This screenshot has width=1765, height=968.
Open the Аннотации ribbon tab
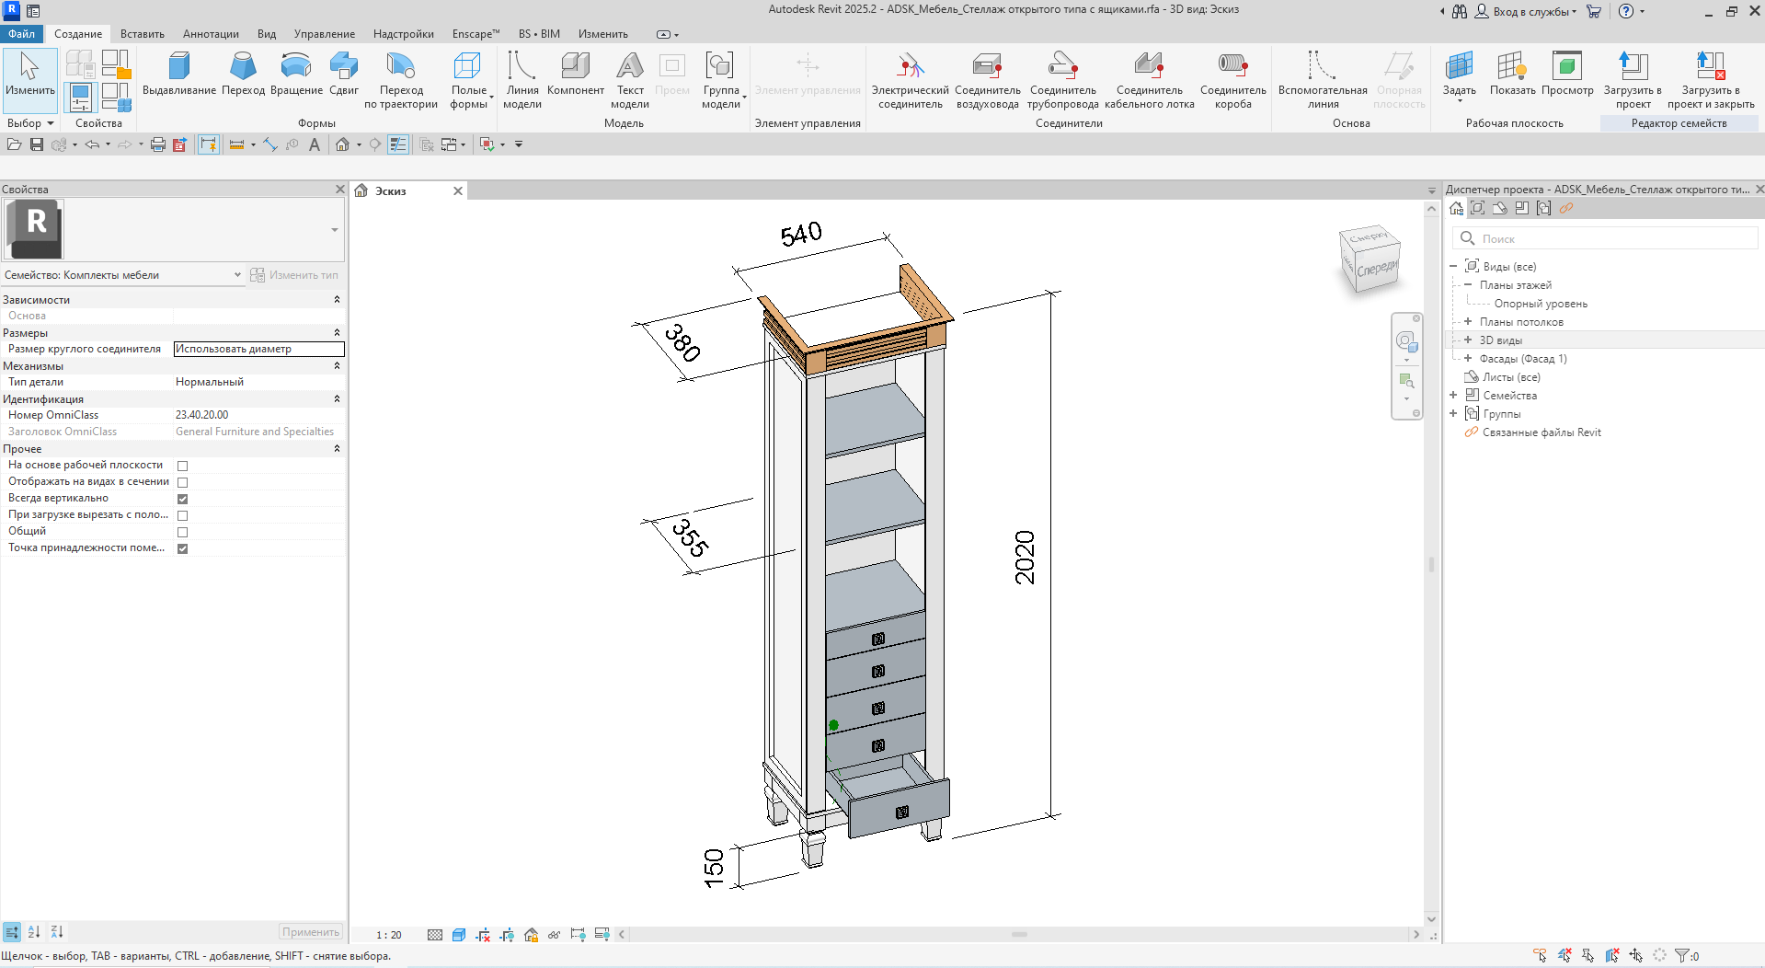[x=211, y=34]
